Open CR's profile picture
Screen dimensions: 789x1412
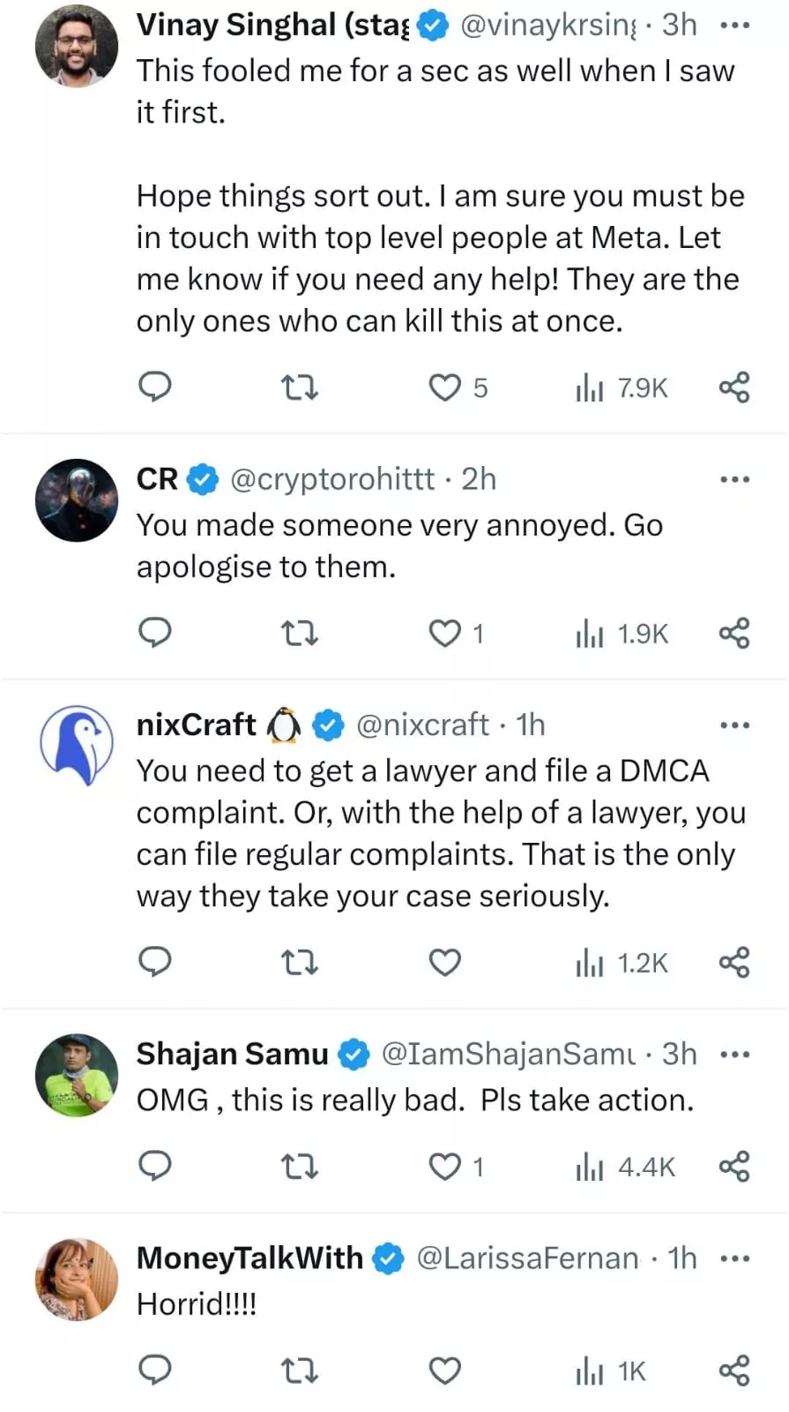pos(77,499)
